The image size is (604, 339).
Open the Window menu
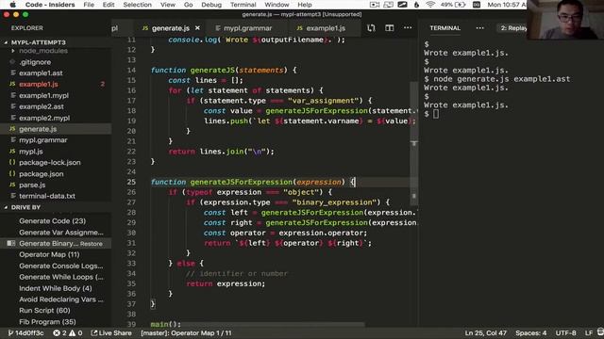pos(277,5)
